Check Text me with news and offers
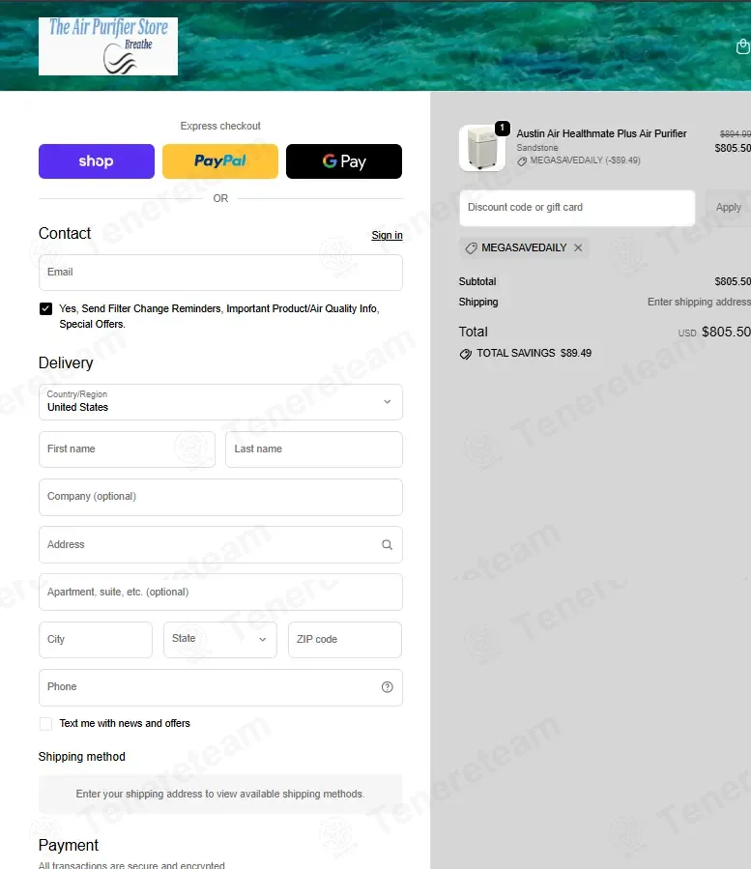This screenshot has height=869, width=751. point(46,724)
